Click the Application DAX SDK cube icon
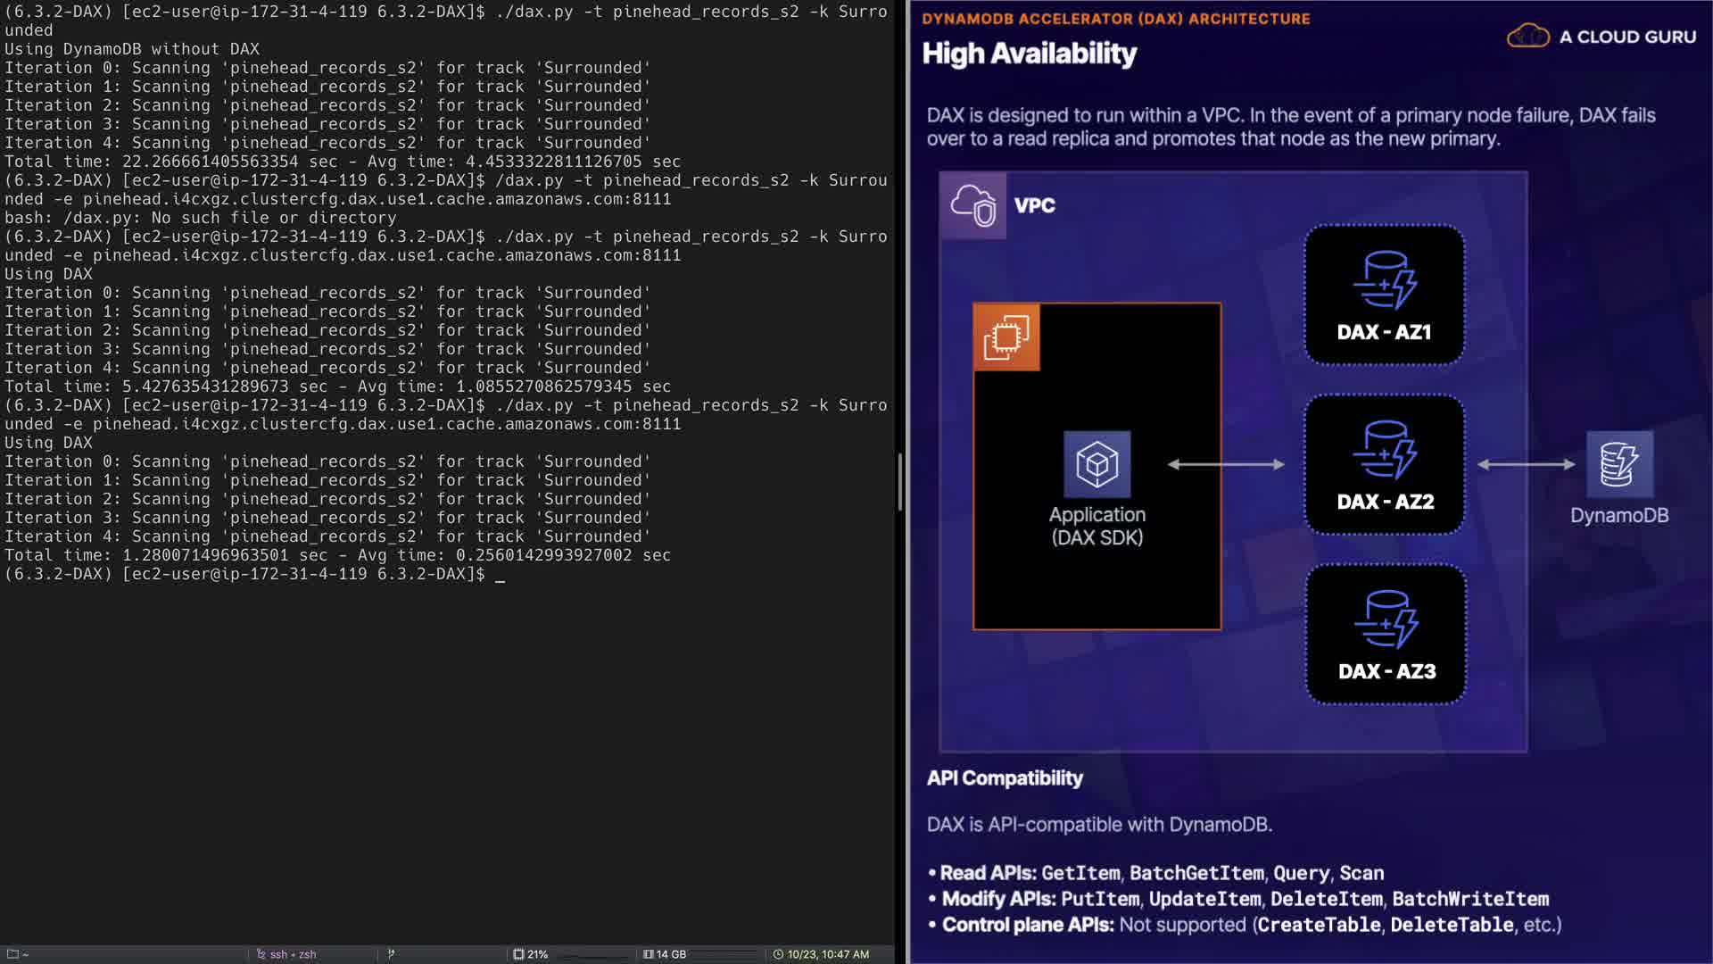Viewport: 1713px width, 964px height. click(x=1096, y=464)
